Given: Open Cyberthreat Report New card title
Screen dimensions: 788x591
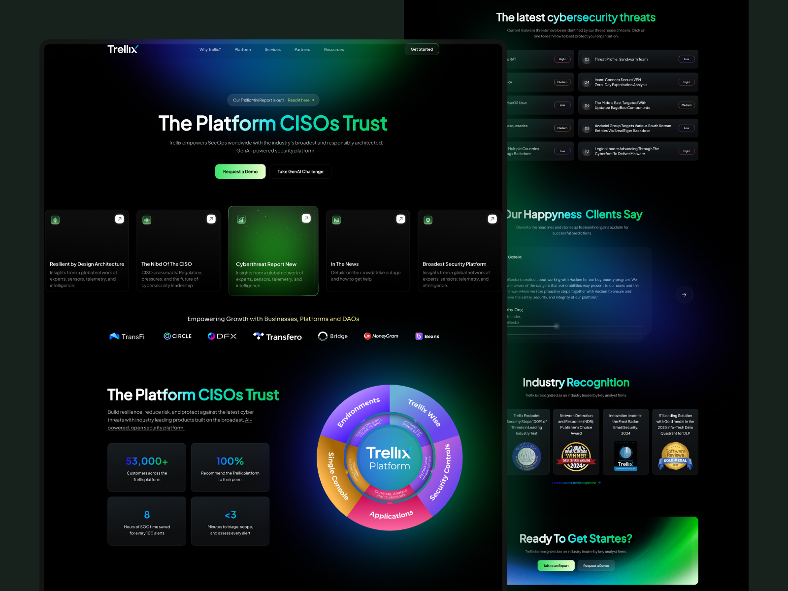Looking at the screenshot, I should (266, 264).
